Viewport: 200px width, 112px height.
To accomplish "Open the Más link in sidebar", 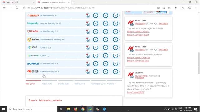I will point(128,12).
